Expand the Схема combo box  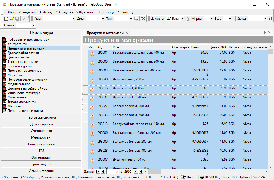[x=33, y=25]
